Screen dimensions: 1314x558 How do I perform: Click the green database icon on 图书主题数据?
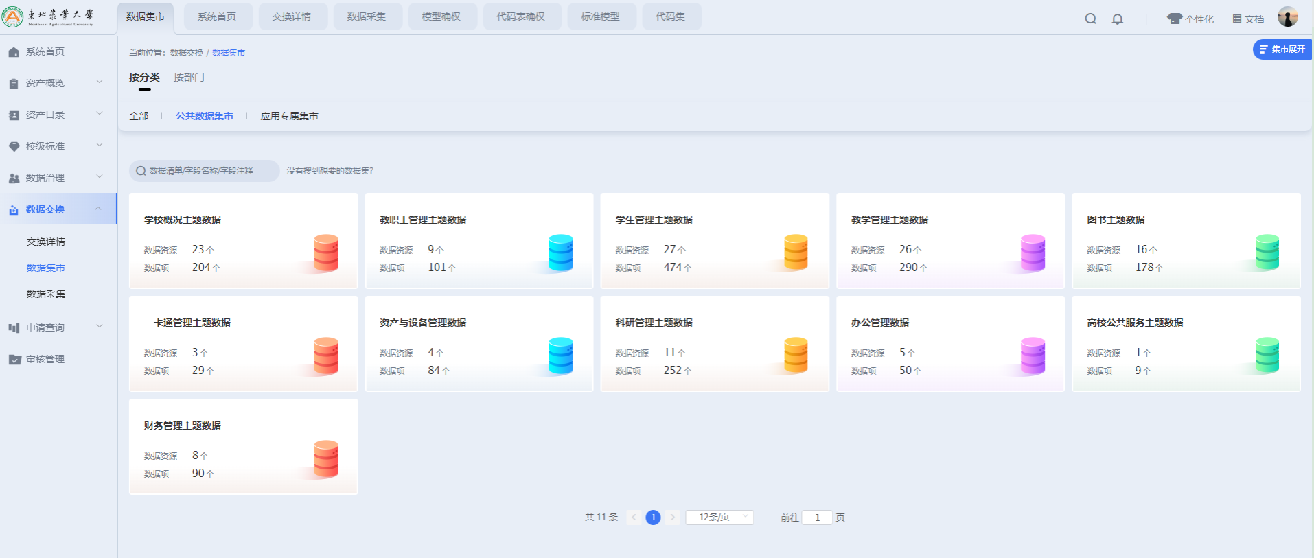click(x=1267, y=253)
